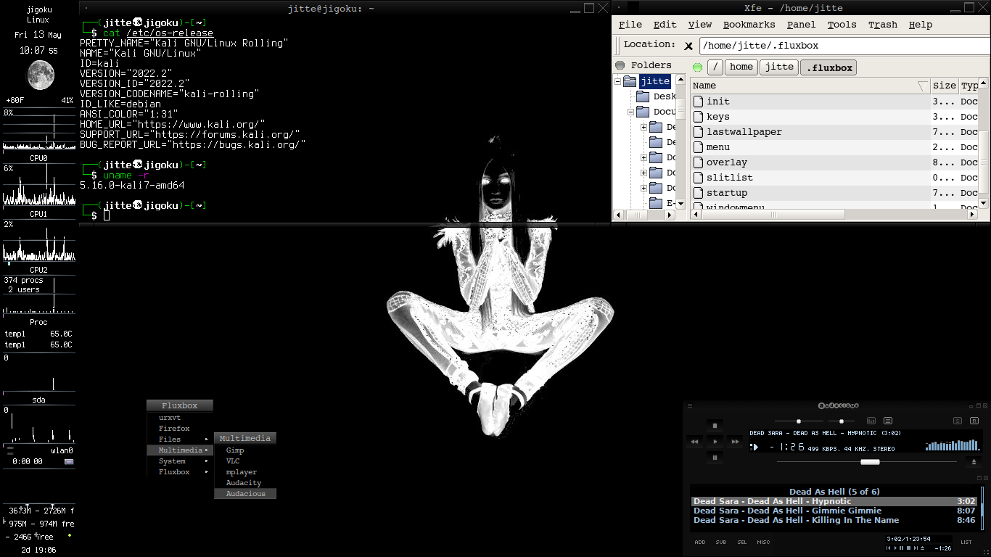The width and height of the screenshot is (991, 557).
Task: Adjust the Audacious volume slider
Action: point(799,421)
